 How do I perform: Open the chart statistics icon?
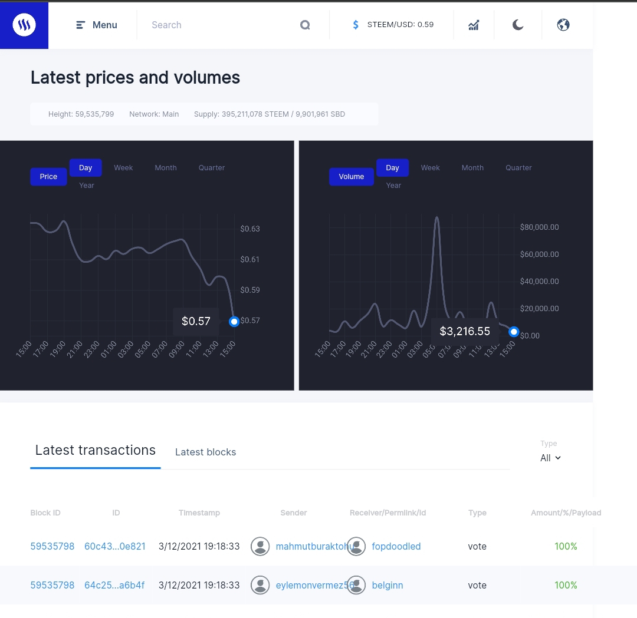tap(474, 25)
